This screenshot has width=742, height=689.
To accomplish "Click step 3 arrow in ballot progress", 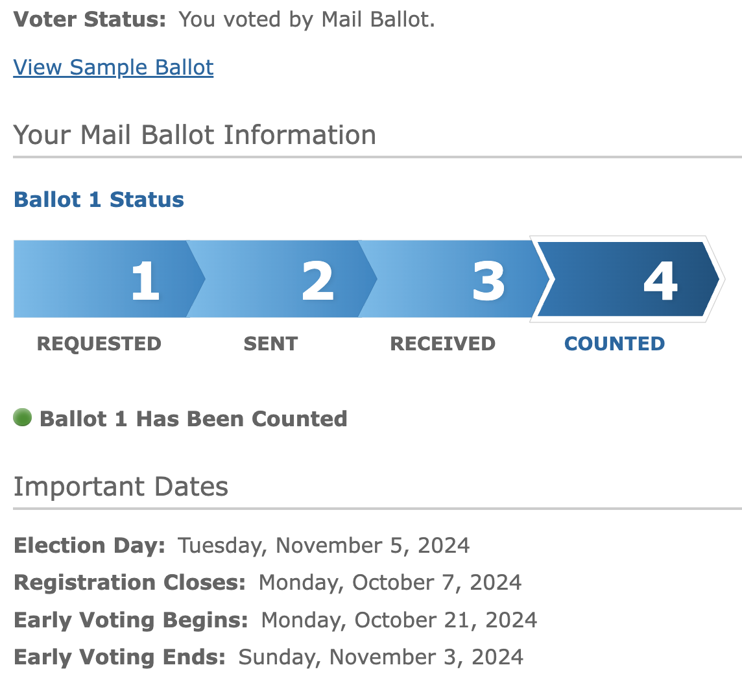I will pos(454,279).
